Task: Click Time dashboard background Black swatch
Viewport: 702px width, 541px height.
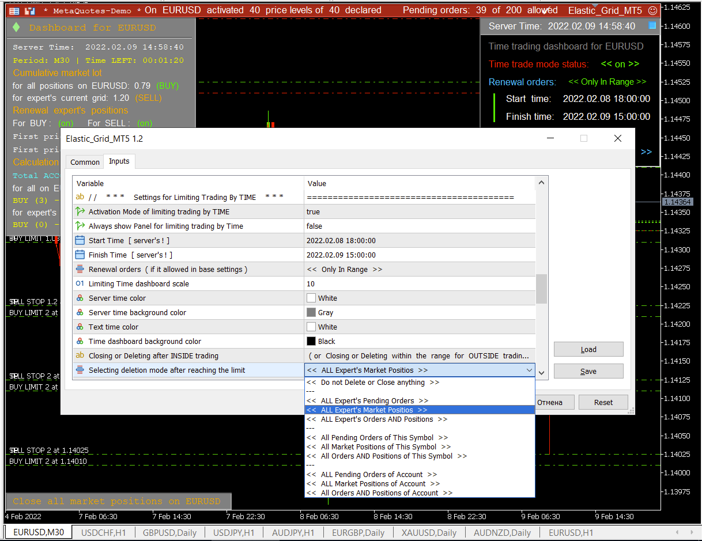Action: click(311, 342)
